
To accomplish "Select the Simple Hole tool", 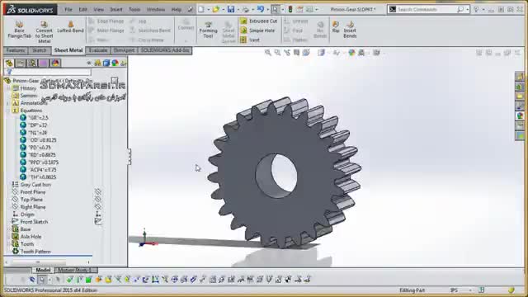I will (x=257, y=31).
